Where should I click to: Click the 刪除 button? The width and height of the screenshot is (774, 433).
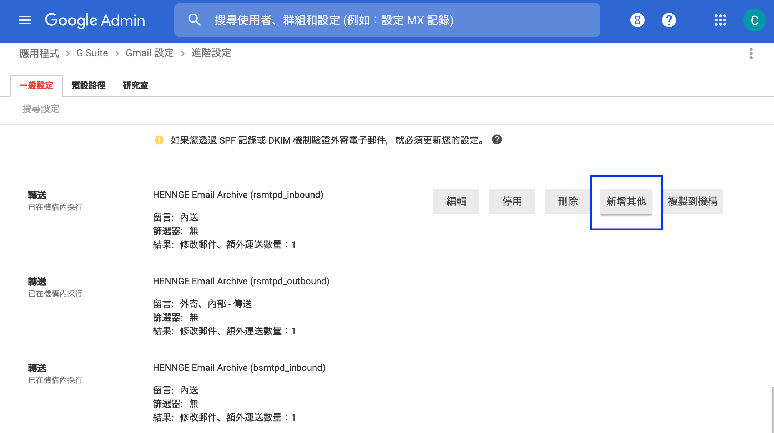click(x=568, y=201)
